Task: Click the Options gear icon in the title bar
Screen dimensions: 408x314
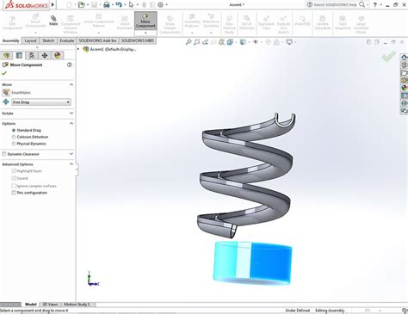Action: (x=161, y=4)
